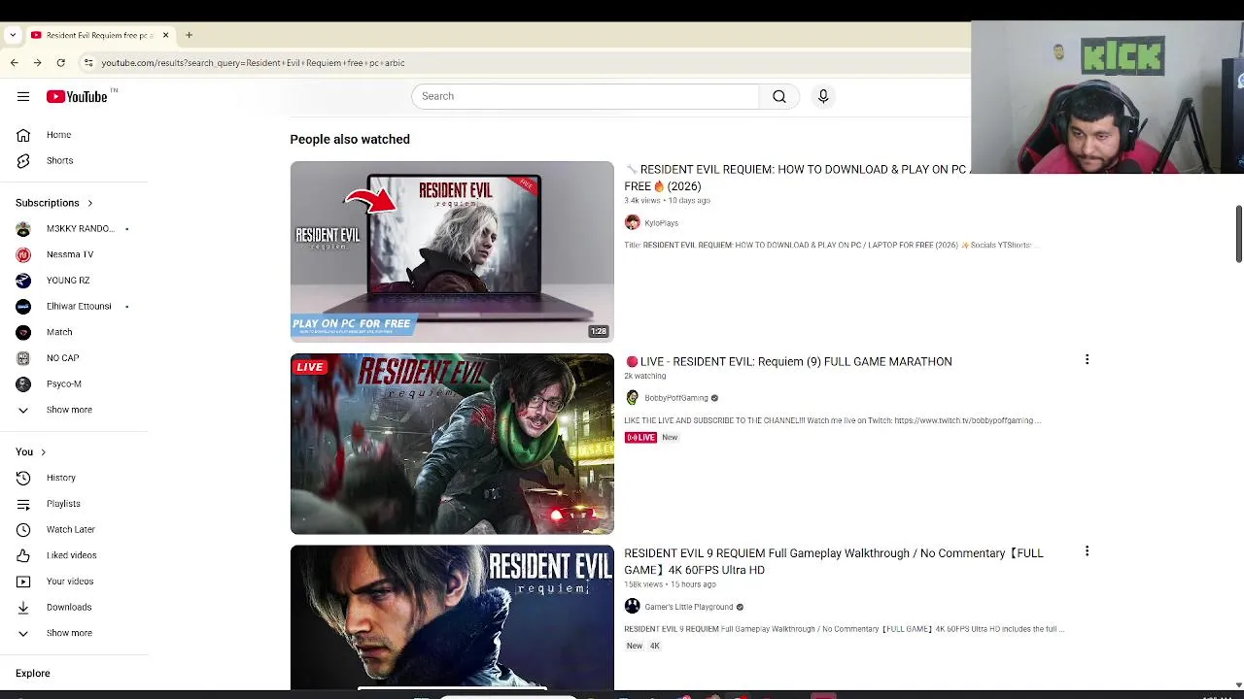This screenshot has height=699, width=1244.
Task: Click the page vertical scrollbar thumb
Action: pos(1238,233)
